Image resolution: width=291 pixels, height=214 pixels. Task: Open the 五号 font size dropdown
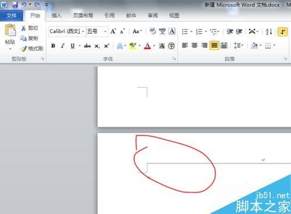click(x=105, y=31)
